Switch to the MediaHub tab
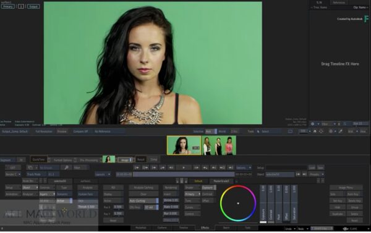 140,228
